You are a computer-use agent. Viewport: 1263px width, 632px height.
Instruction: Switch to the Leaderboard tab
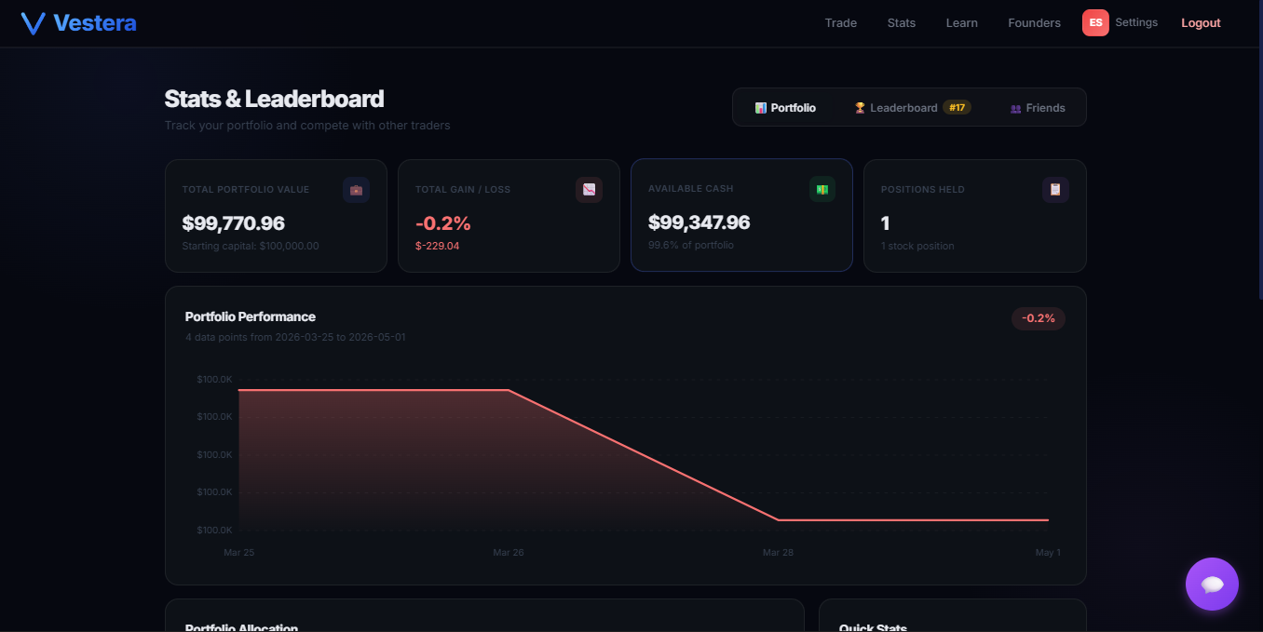click(x=913, y=108)
